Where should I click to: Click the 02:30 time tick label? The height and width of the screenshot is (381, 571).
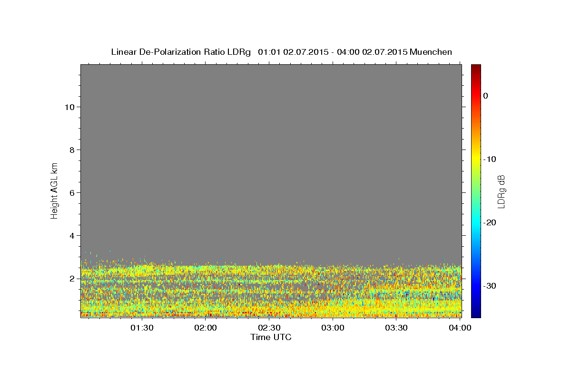click(269, 328)
